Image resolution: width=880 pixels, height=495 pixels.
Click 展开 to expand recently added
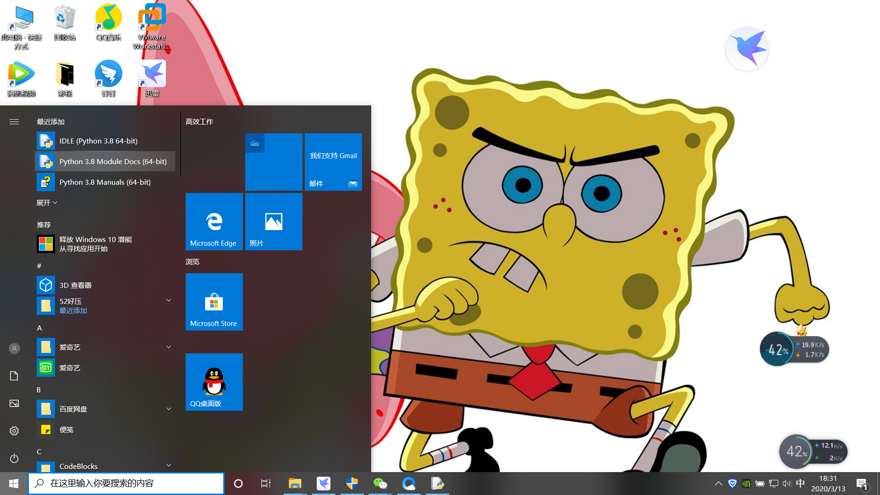[47, 203]
